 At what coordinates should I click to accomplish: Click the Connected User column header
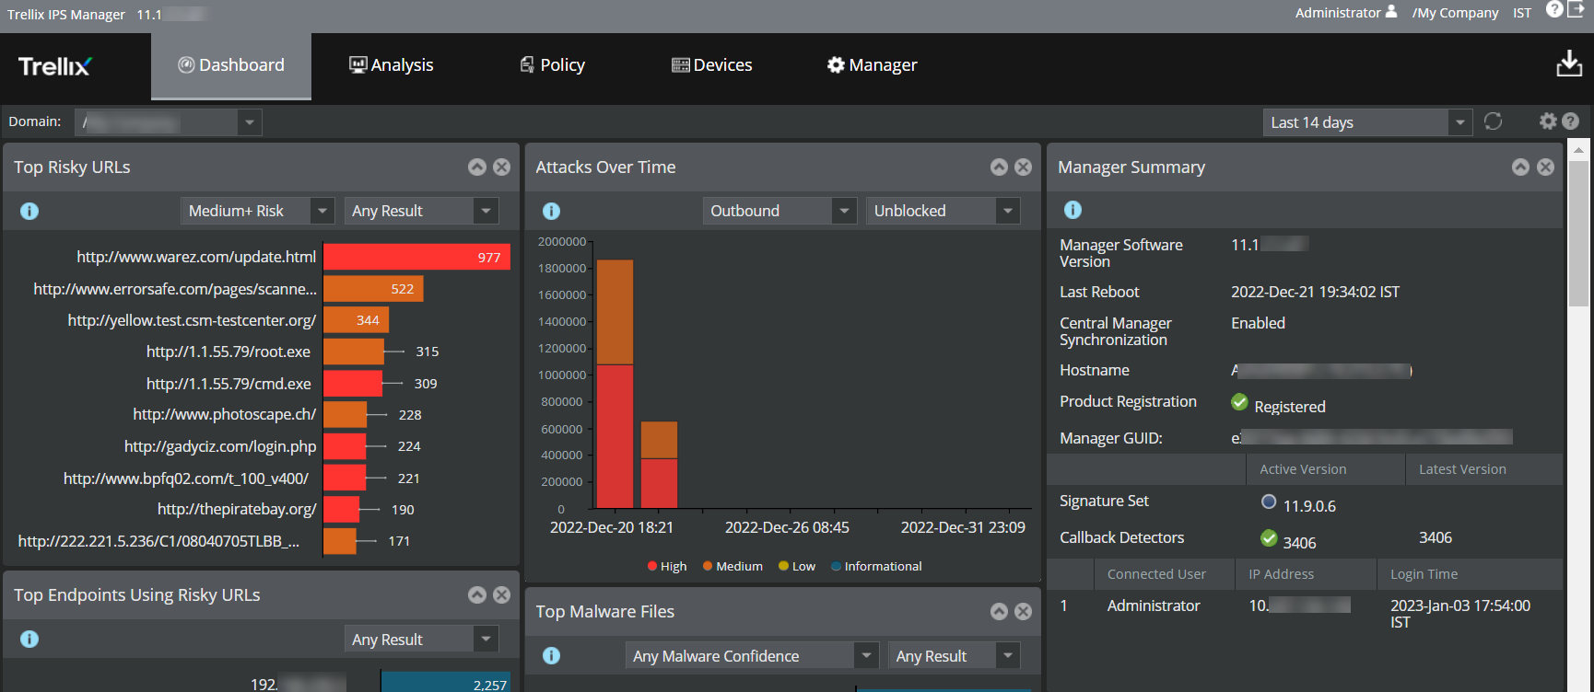(x=1165, y=574)
